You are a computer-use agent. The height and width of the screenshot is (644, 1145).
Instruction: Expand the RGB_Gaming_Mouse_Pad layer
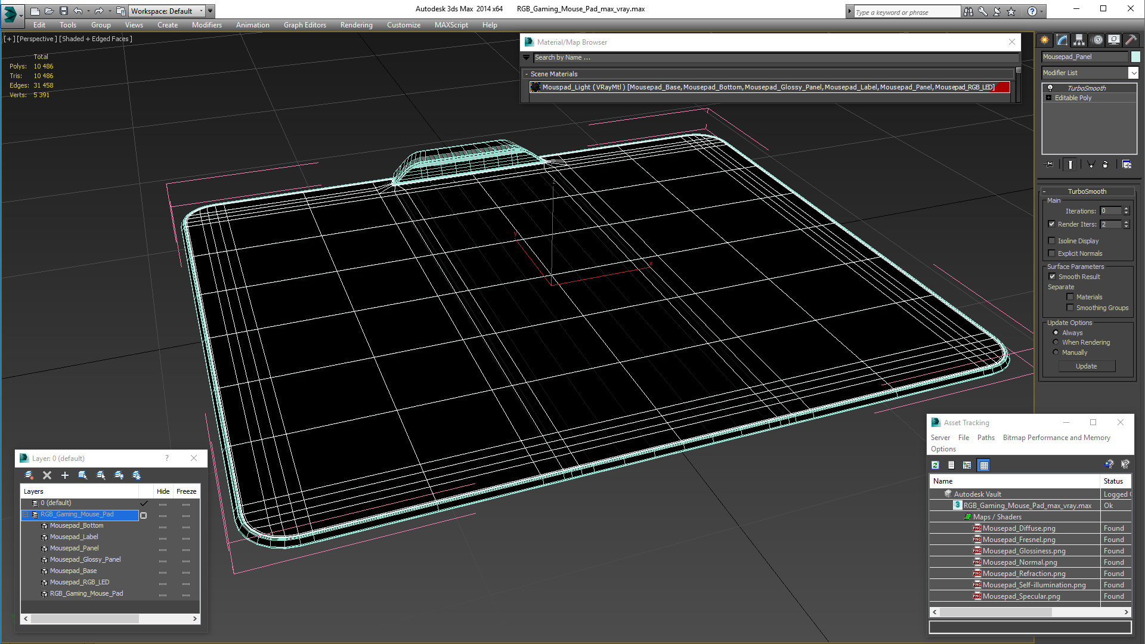pyautogui.click(x=26, y=514)
